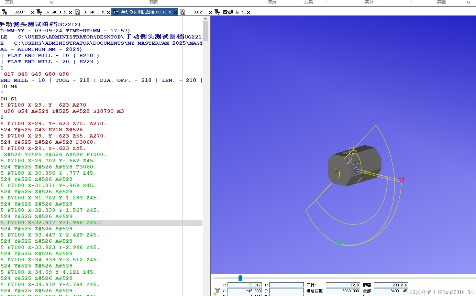
Task: Close the 16-148_B.NC tab
Action: [x=109, y=12]
